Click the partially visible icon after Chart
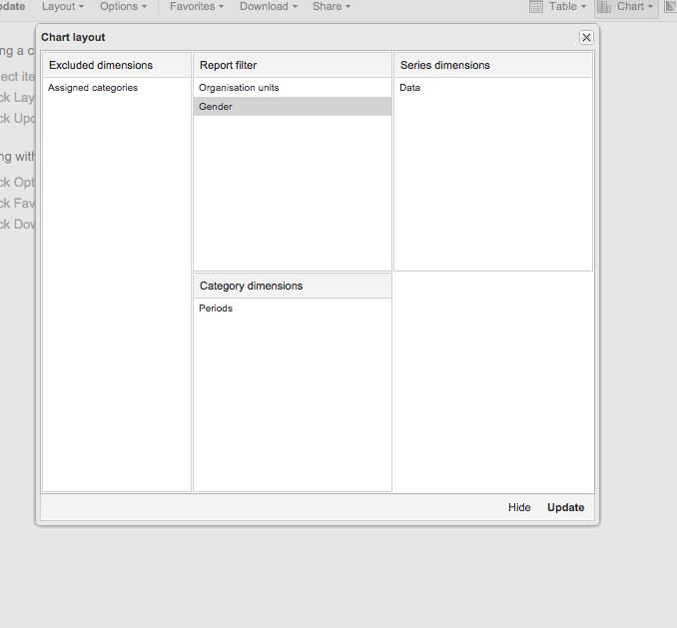Viewport: 677px width, 628px height. pos(671,7)
